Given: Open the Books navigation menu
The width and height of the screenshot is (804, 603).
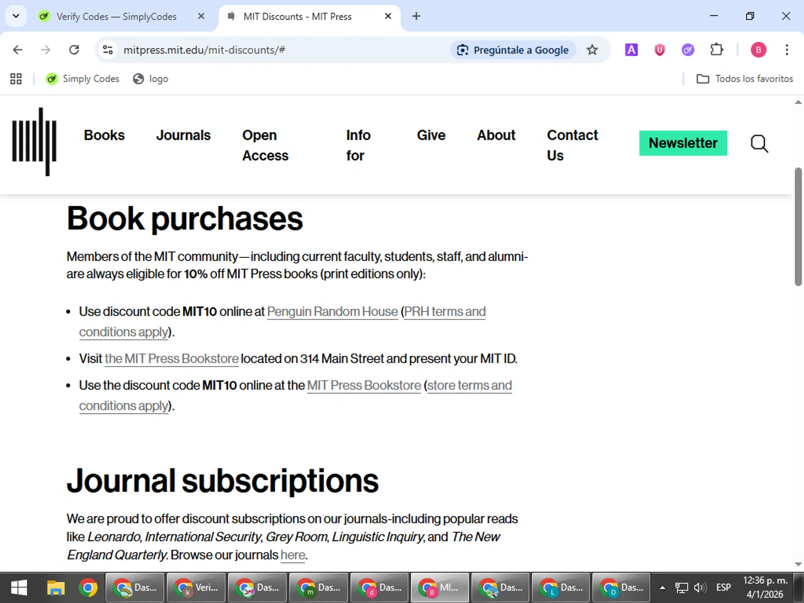Looking at the screenshot, I should (104, 135).
